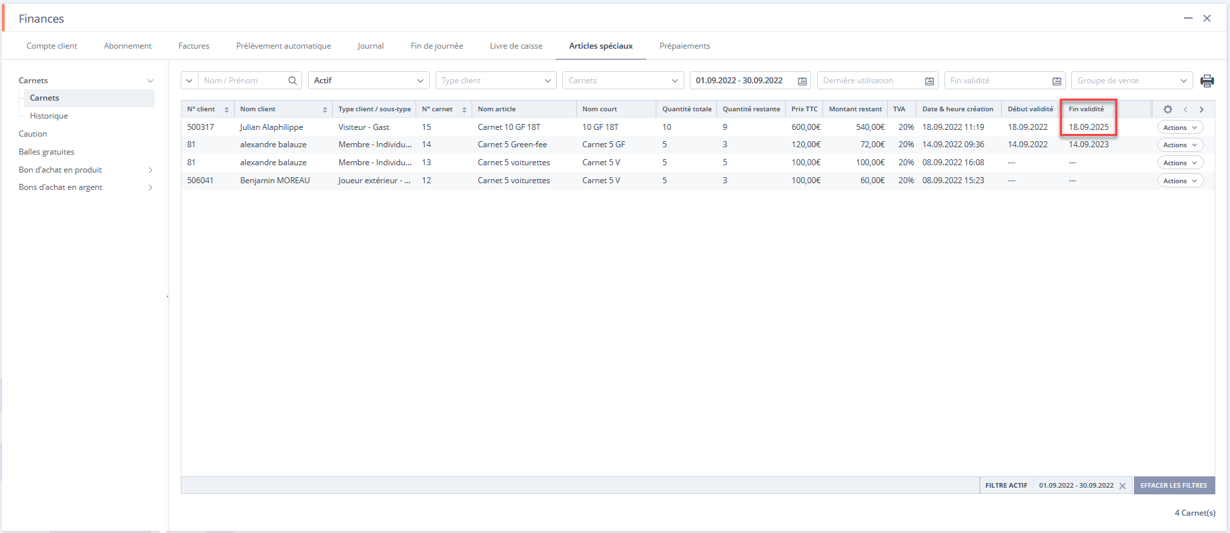This screenshot has height=533, width=1230.
Task: Click Fin validité column header
Action: (1087, 109)
